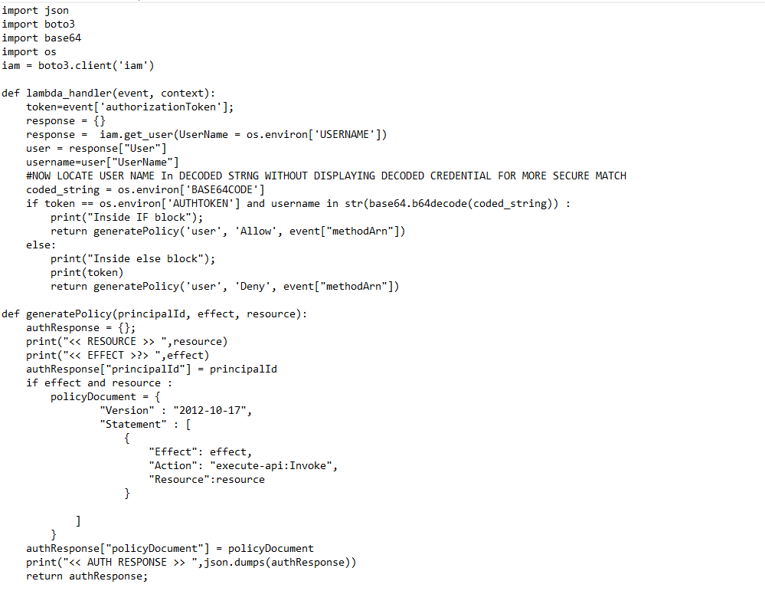Click the BASE64CODE environ line
The height and width of the screenshot is (591, 765).
tap(145, 189)
